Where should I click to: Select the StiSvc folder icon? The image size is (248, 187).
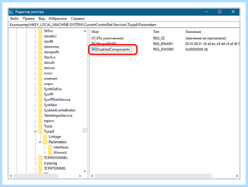tap(41, 31)
